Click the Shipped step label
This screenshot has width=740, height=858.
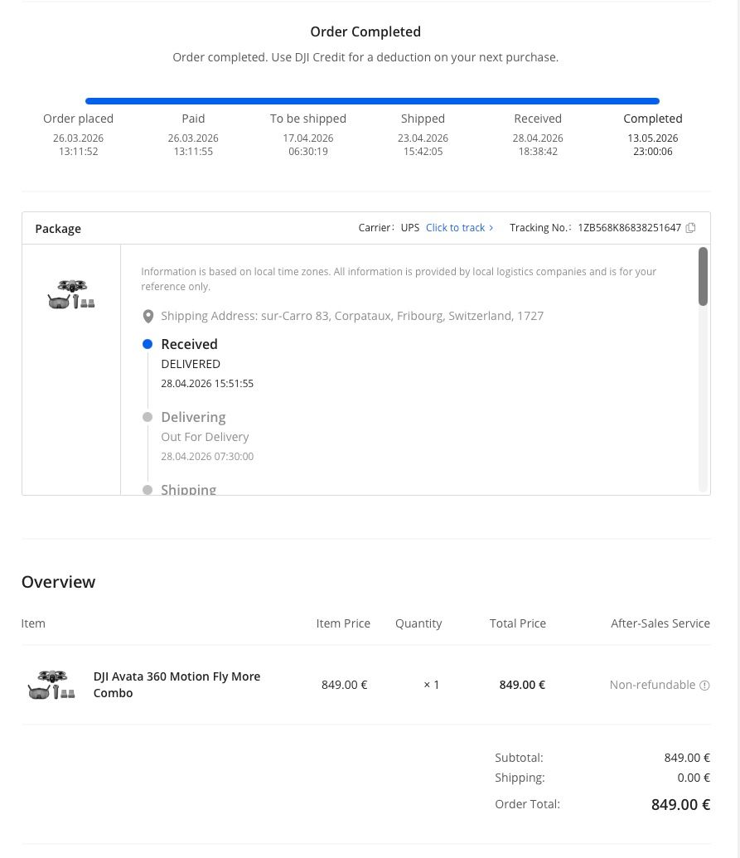(423, 119)
